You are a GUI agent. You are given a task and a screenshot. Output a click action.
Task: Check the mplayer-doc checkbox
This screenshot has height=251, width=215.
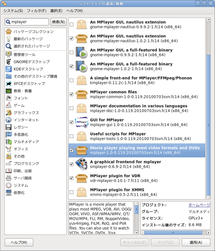point(72,108)
